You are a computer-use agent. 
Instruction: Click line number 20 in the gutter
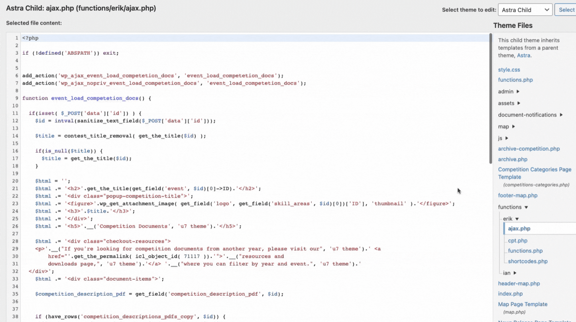16,181
